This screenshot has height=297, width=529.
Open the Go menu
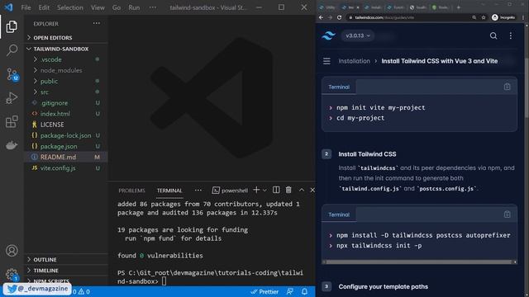coord(117,7)
